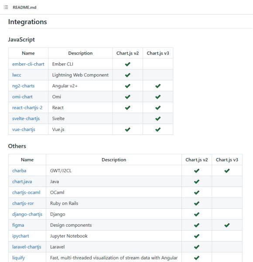Open the ember-cli-chart link
The height and width of the screenshot is (262, 253).
pos(28,64)
